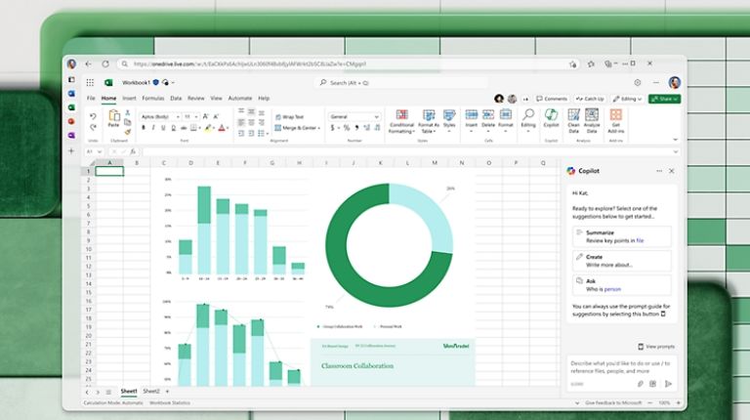Screen dimensions: 750x420
Task: Switch to the Insert ribbon tab
Action: [x=129, y=98]
